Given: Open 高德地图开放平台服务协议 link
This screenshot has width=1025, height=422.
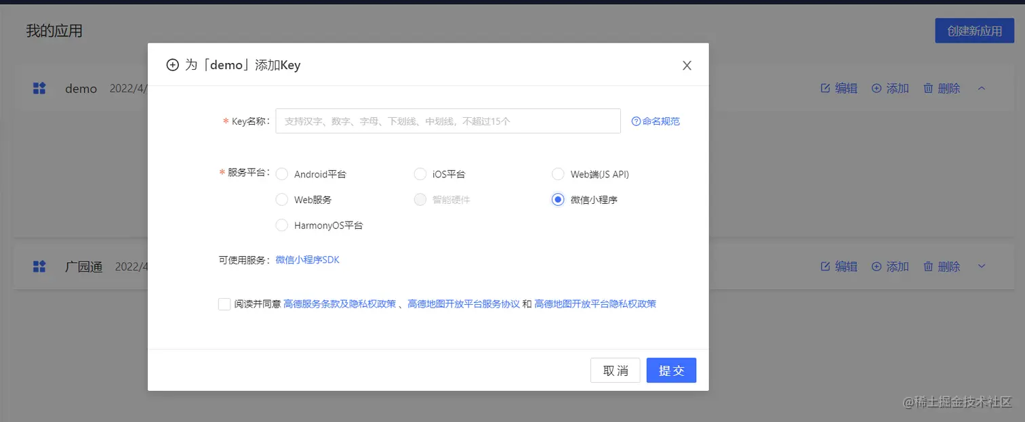Looking at the screenshot, I should coord(464,304).
